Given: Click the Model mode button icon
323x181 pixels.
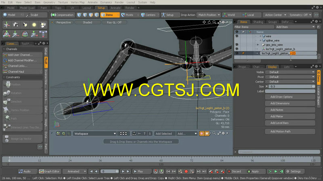Looking at the screenshot, I should (x=5, y=15).
